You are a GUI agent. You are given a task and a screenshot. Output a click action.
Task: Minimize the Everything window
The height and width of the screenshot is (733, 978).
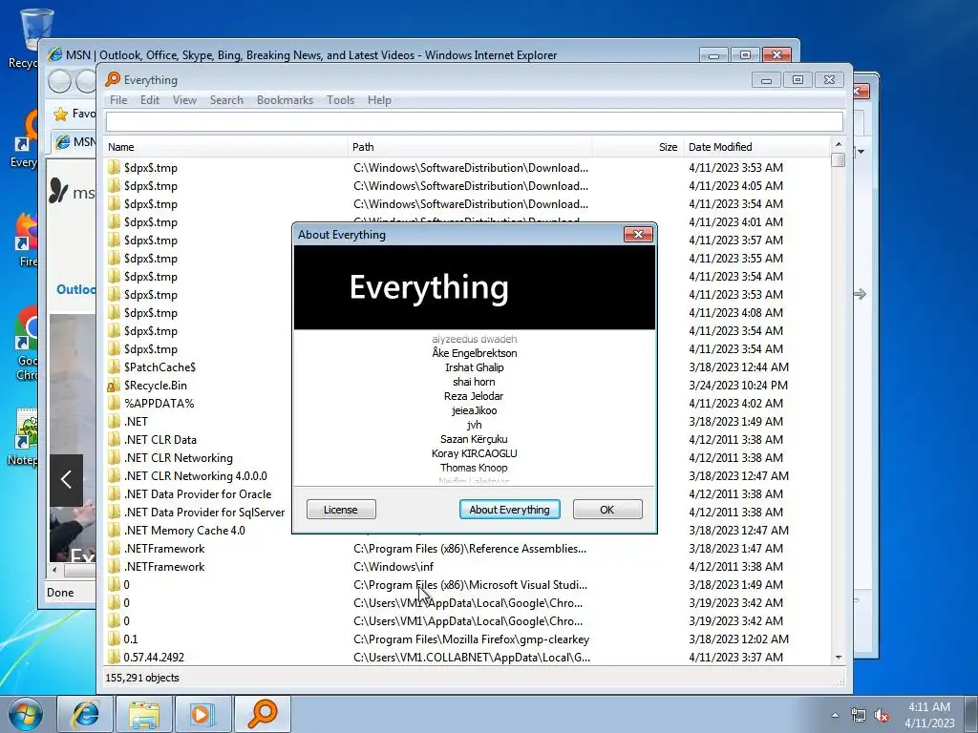click(x=766, y=80)
